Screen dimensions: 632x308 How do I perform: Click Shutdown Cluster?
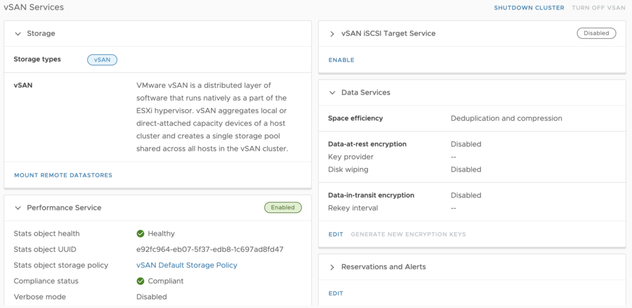pyautogui.click(x=529, y=7)
